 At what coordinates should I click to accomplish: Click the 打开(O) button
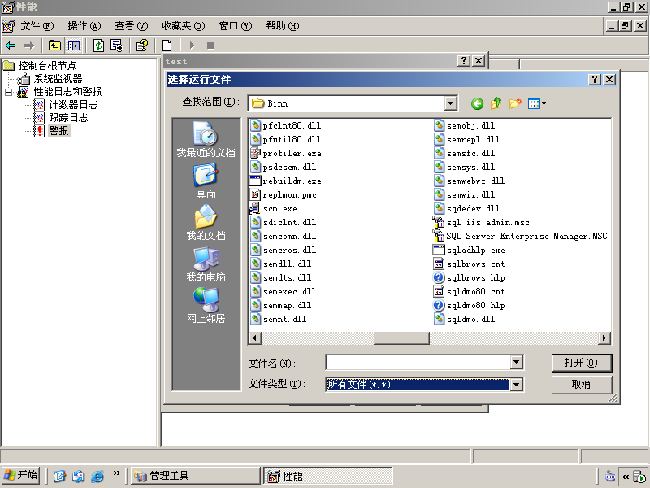coord(581,363)
